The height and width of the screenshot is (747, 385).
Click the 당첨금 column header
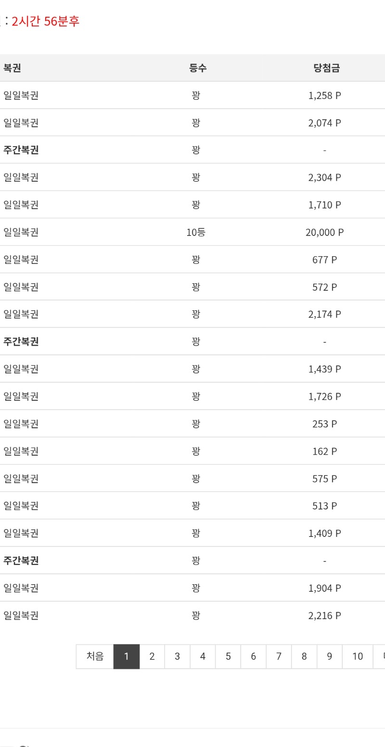tap(326, 68)
